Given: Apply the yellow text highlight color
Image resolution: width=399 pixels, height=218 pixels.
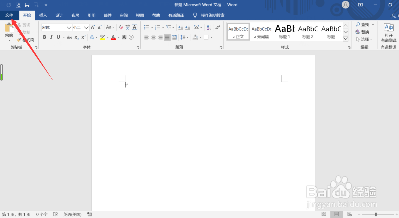Looking at the screenshot, I should (x=102, y=37).
